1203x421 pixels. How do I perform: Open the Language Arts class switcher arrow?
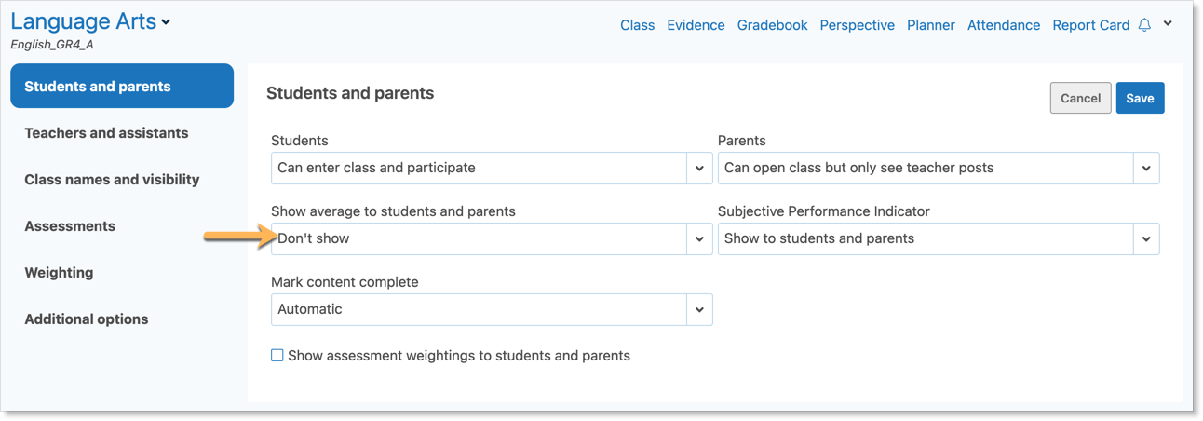[166, 22]
